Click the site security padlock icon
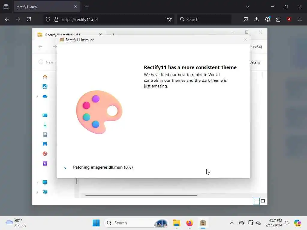 56,19
